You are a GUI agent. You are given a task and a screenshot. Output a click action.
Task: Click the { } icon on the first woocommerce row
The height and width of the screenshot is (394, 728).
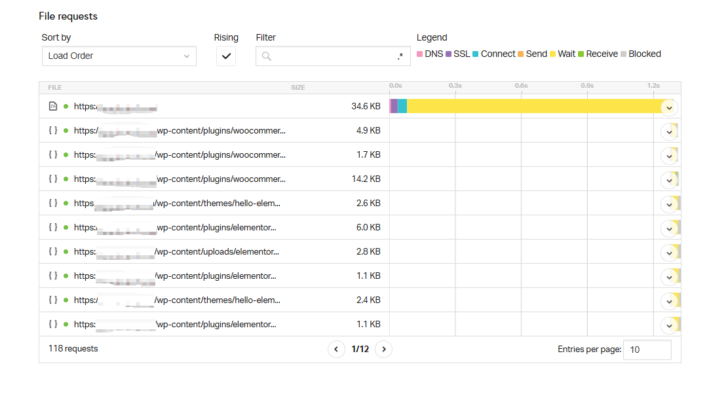[x=53, y=130]
